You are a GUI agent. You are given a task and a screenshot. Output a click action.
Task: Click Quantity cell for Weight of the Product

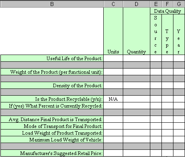coord(136,72)
